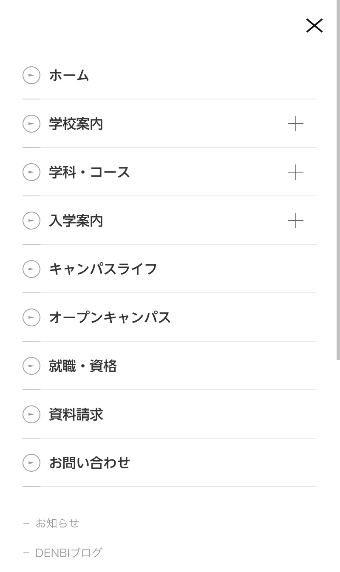Go to キャンパスライフ page
340x572 pixels.
click(x=103, y=269)
